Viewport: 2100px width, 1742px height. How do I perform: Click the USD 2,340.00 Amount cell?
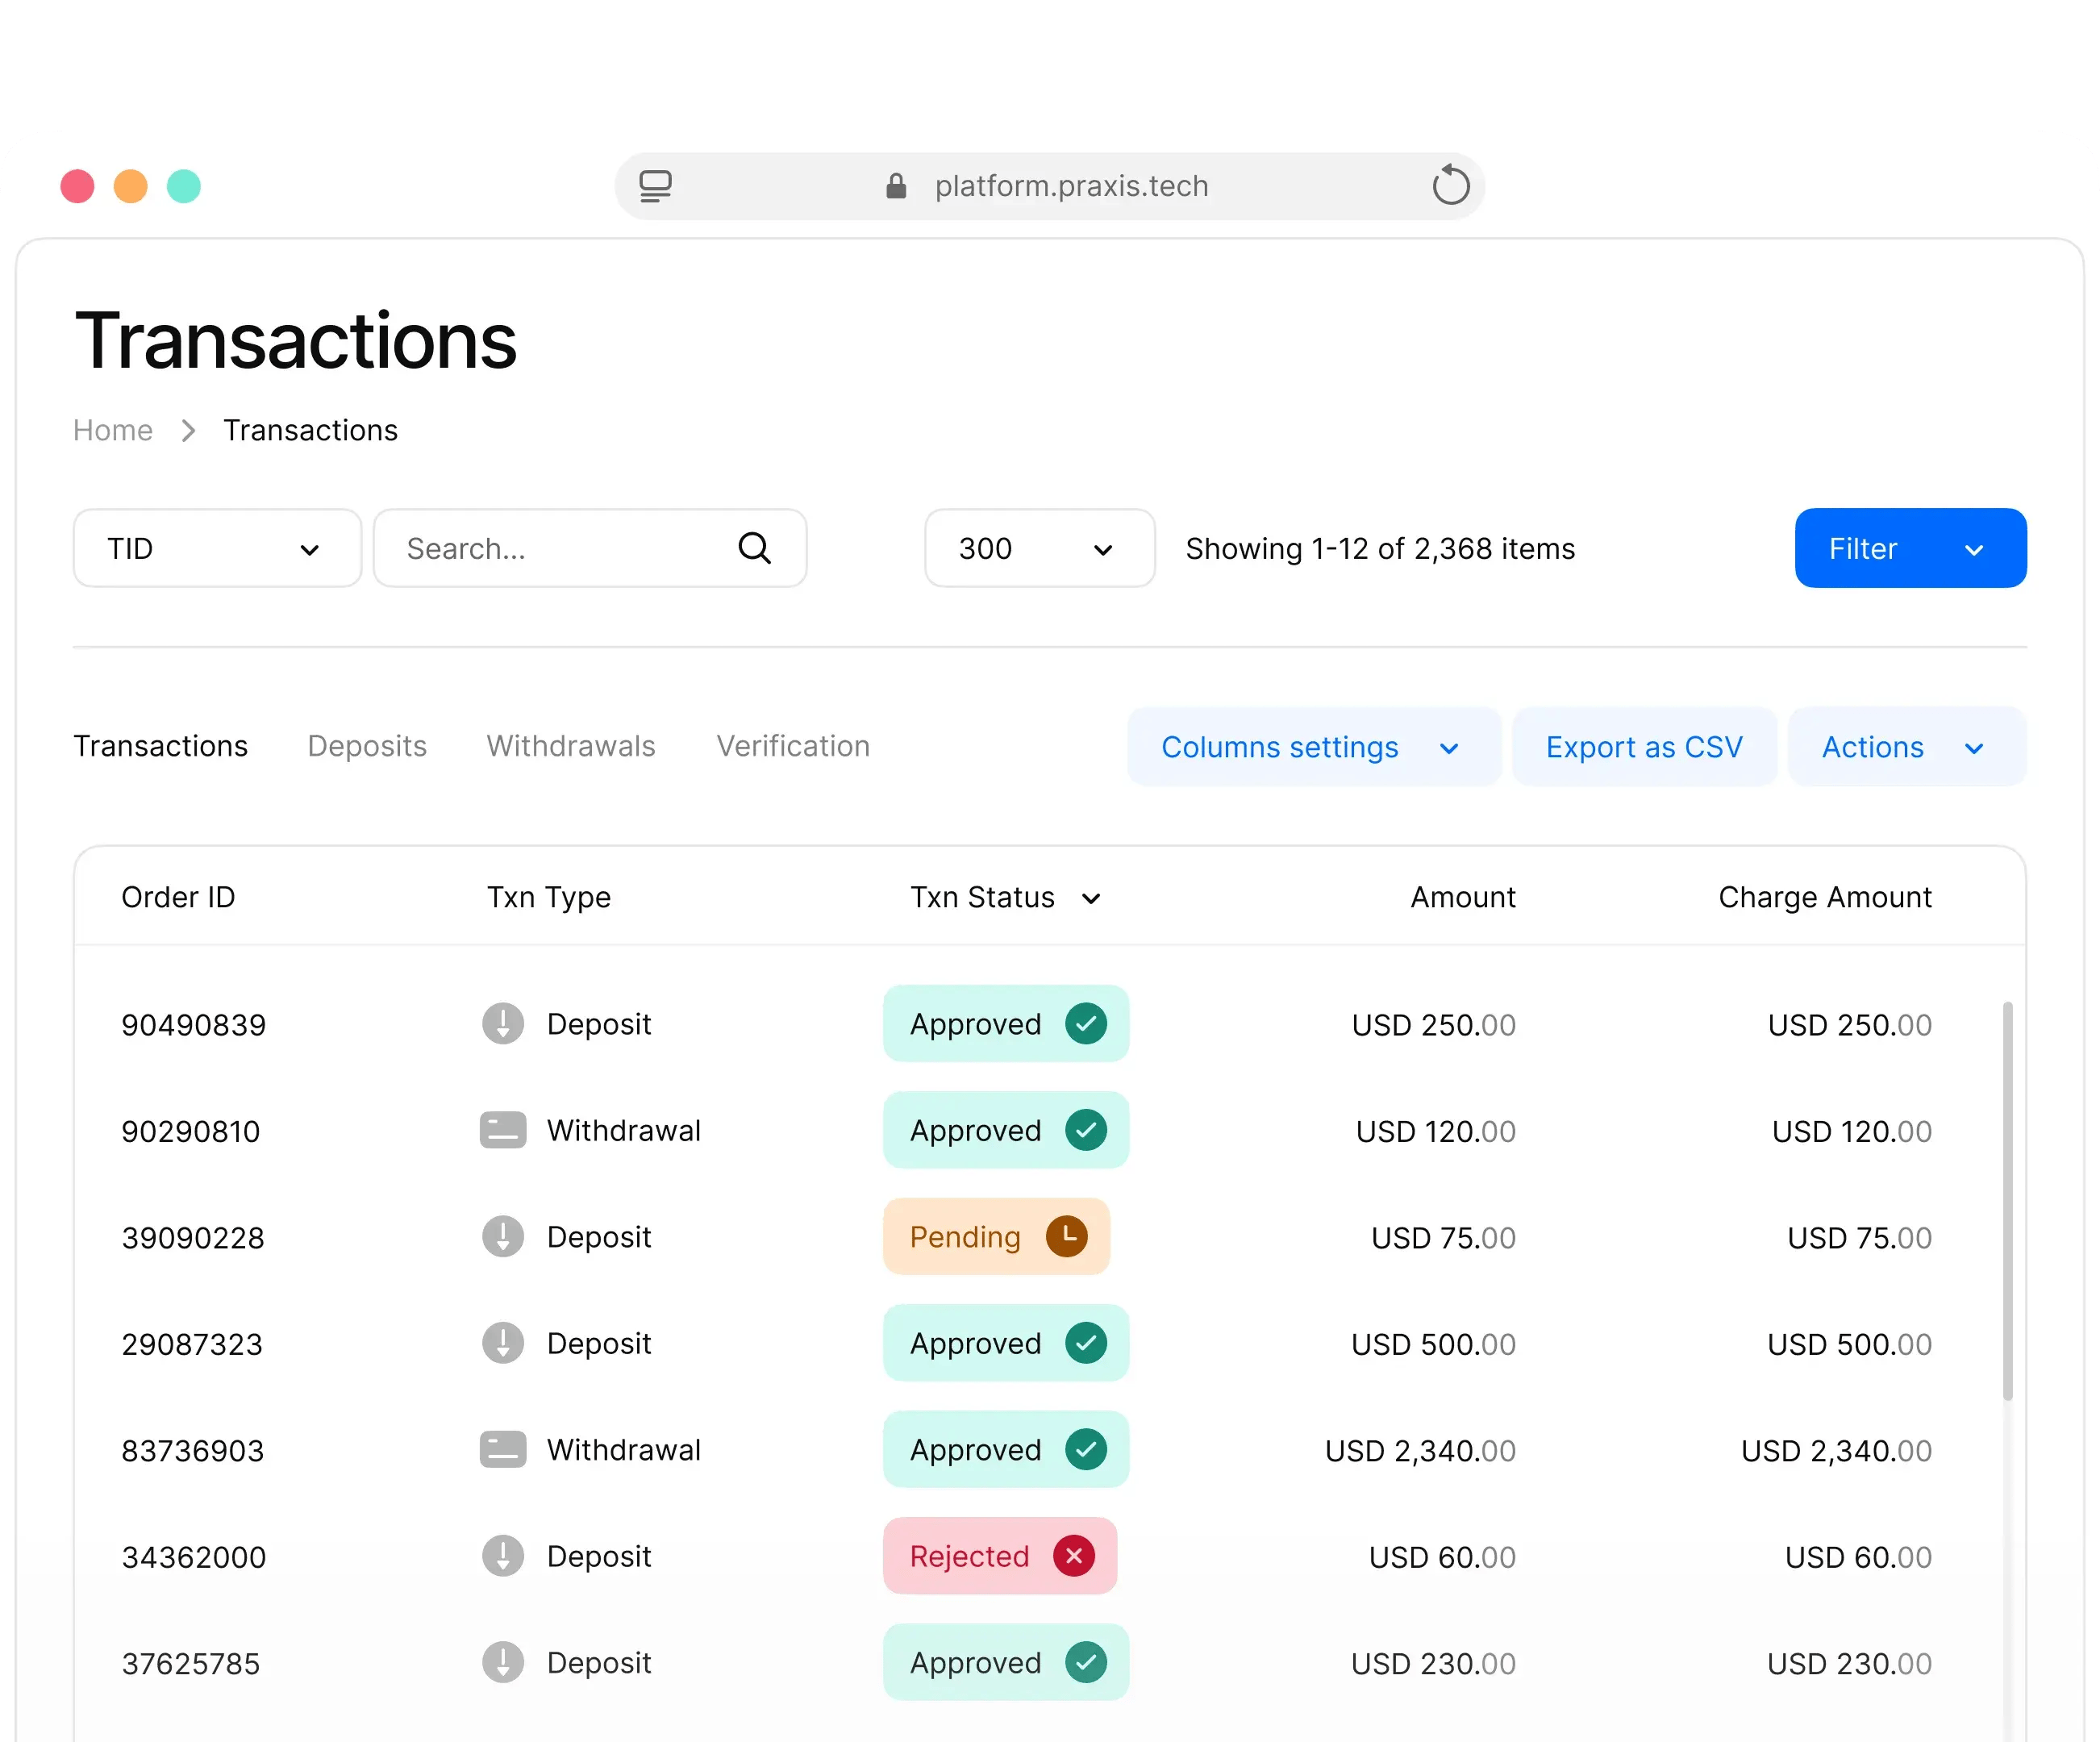click(x=1420, y=1451)
